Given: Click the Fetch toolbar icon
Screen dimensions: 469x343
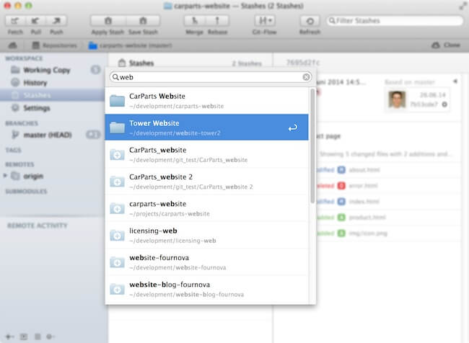Looking at the screenshot, I should click(15, 21).
